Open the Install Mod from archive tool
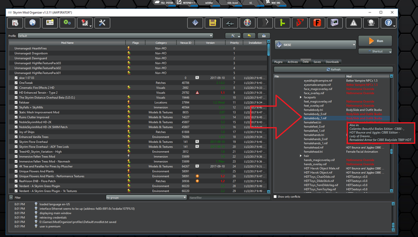Image resolution: width=418 pixels, height=237 pixels. click(x=15, y=23)
